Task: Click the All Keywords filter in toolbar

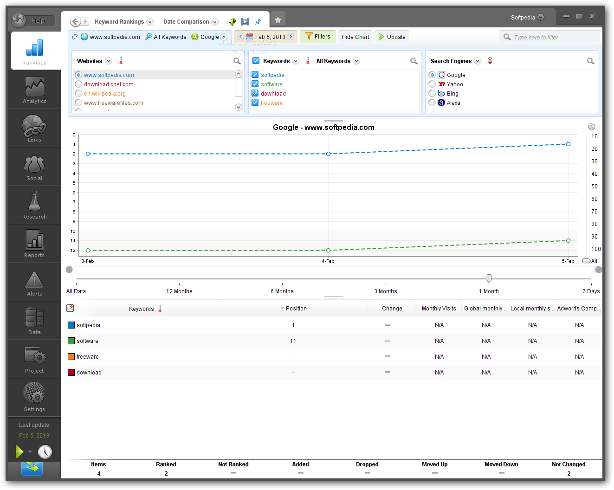Action: pyautogui.click(x=166, y=37)
